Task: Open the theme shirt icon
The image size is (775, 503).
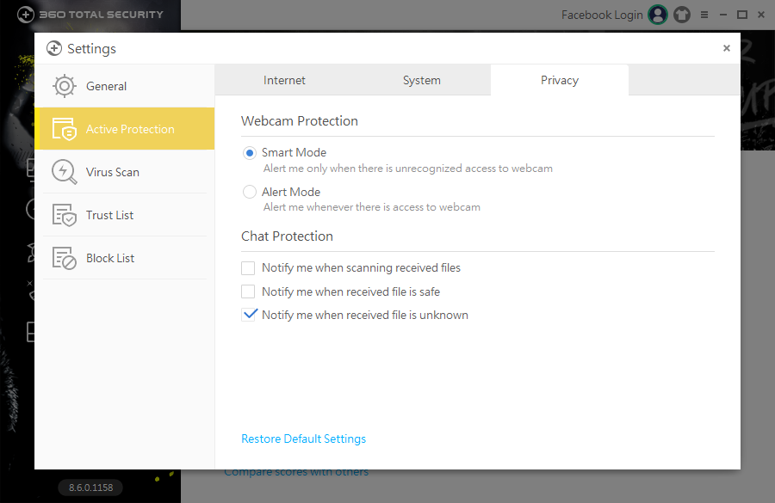Action: [x=682, y=15]
